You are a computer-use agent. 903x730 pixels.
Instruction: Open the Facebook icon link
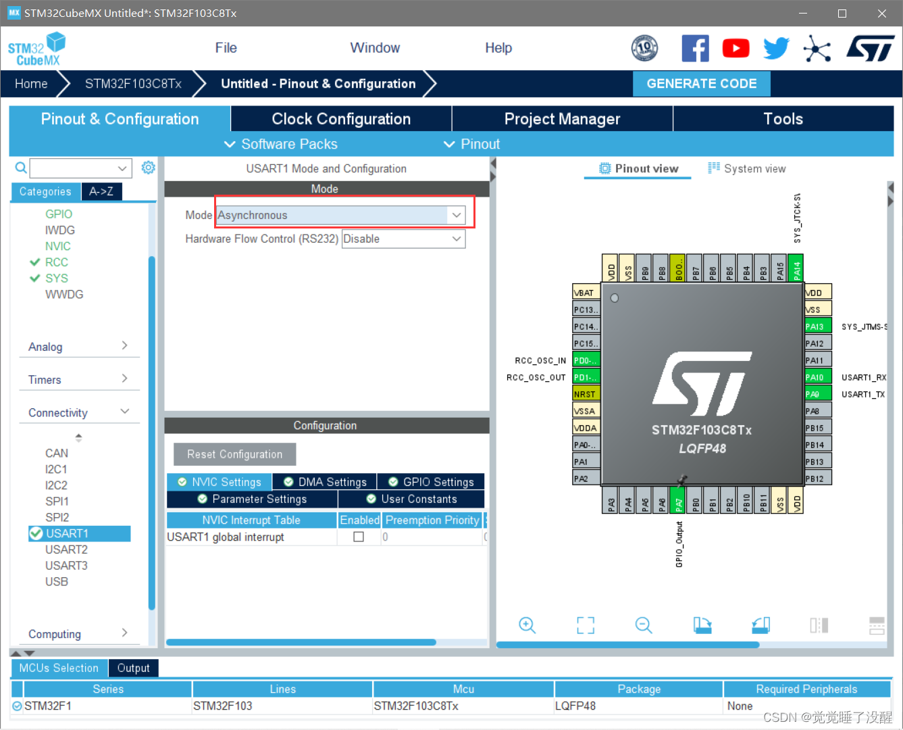[695, 49]
